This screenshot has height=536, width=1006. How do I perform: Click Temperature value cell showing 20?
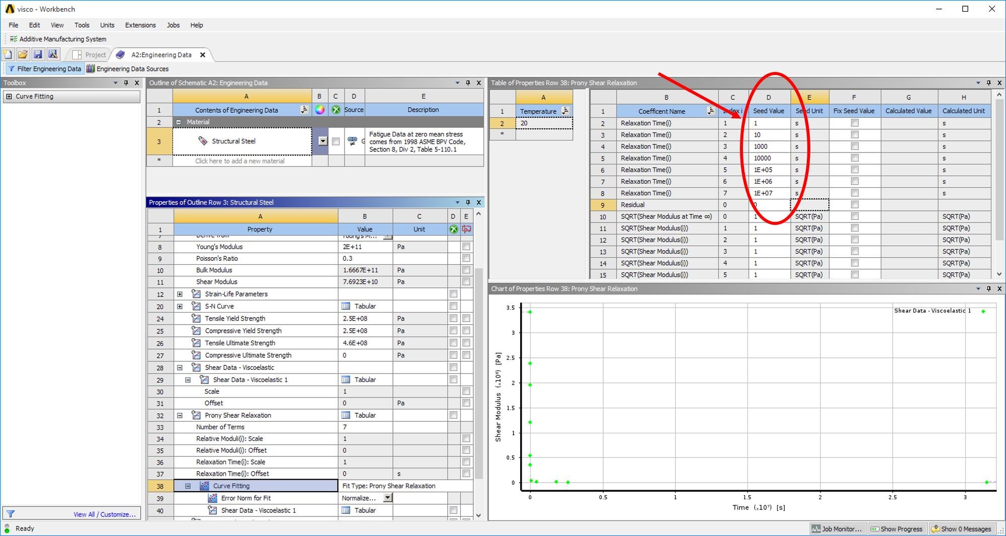pyautogui.click(x=544, y=123)
